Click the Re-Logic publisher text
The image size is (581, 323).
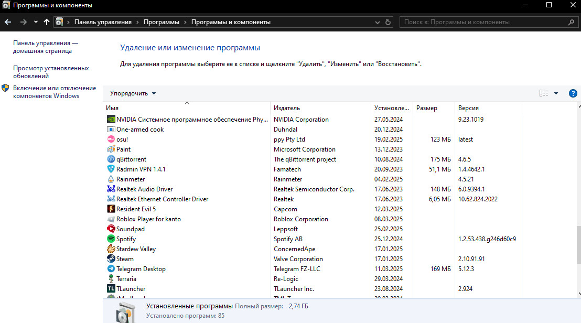pyautogui.click(x=286, y=278)
